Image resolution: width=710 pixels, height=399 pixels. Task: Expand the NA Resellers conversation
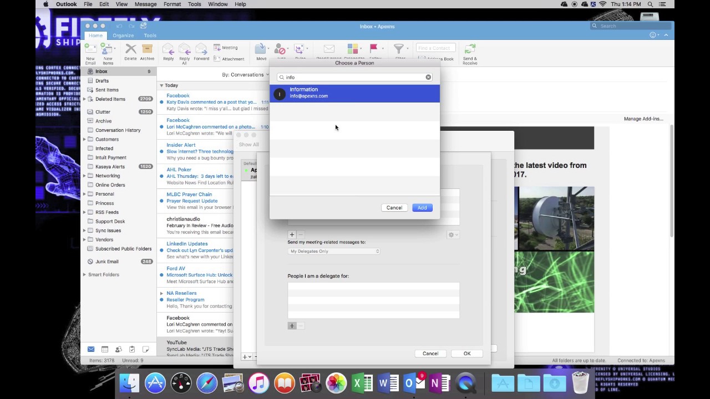[161, 293]
